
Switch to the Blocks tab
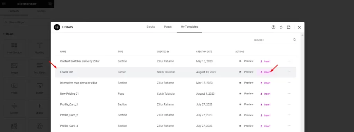pos(151,27)
